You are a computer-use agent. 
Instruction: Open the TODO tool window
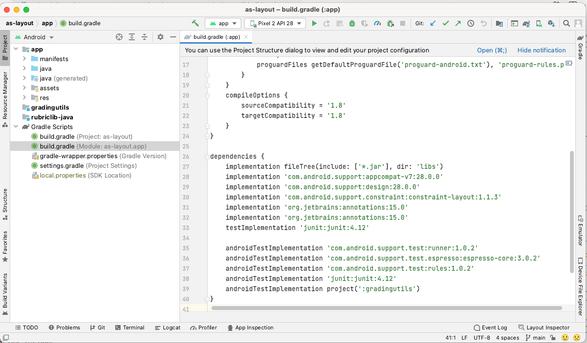point(27,327)
